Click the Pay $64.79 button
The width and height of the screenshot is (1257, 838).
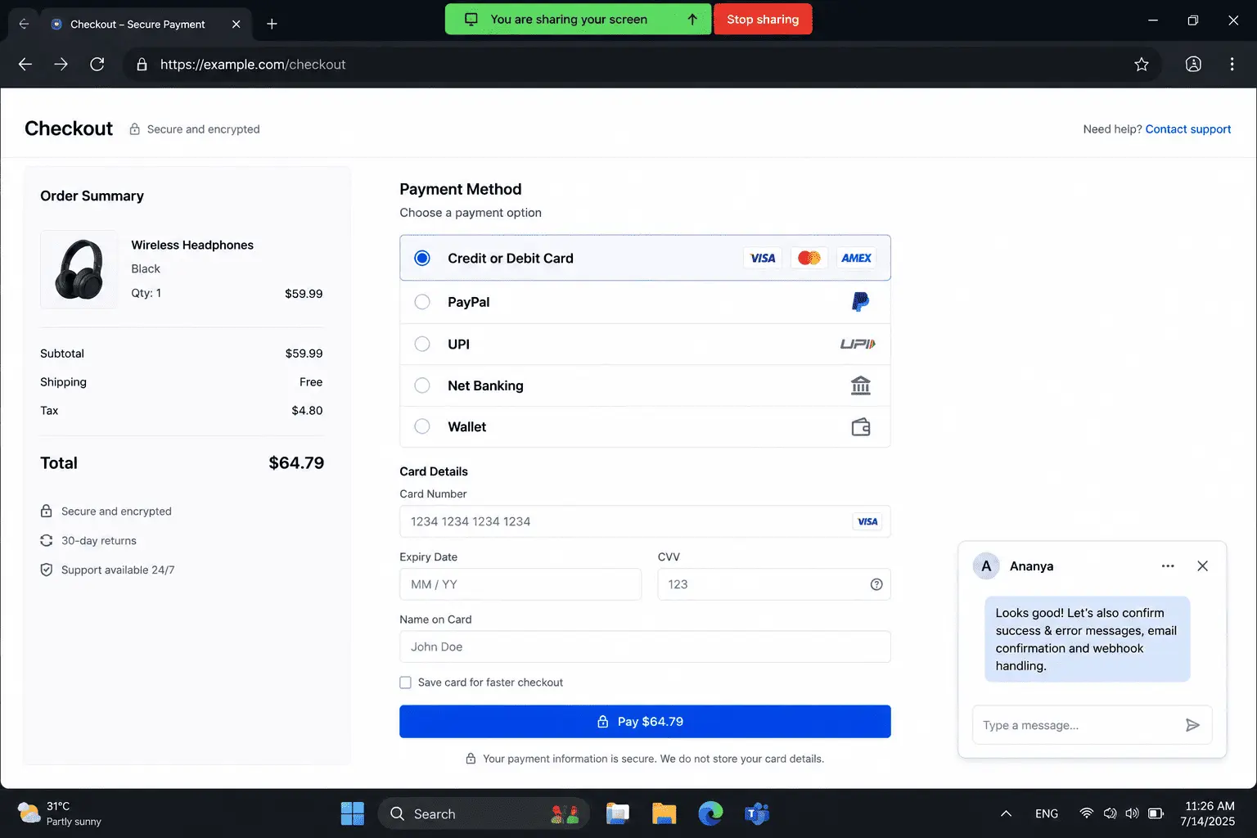[x=645, y=722]
